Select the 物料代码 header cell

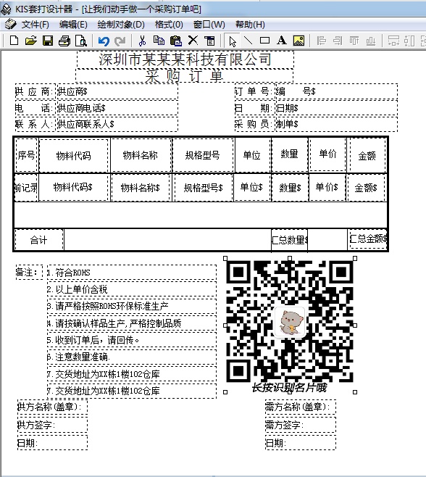[x=74, y=155]
